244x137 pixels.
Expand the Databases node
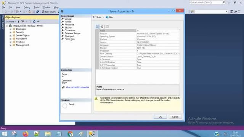click(x=10, y=29)
